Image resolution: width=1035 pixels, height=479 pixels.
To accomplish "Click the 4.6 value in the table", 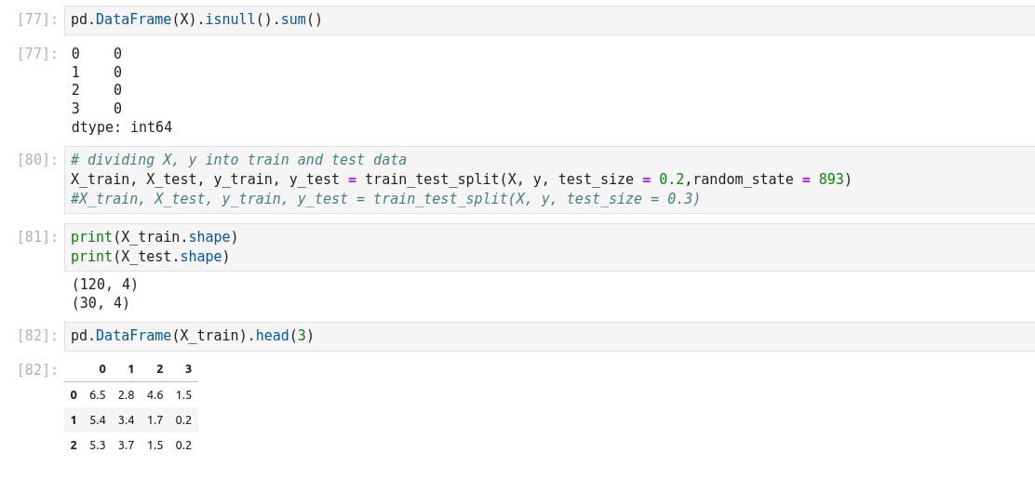I will coord(155,395).
